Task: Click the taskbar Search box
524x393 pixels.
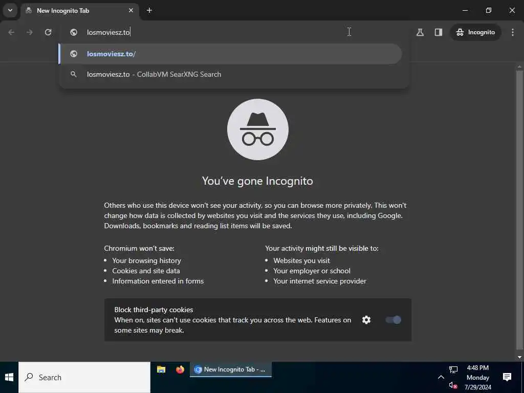Action: [x=84, y=377]
